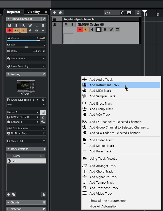
Task: Select the Inspector tab
Action: coord(14,12)
